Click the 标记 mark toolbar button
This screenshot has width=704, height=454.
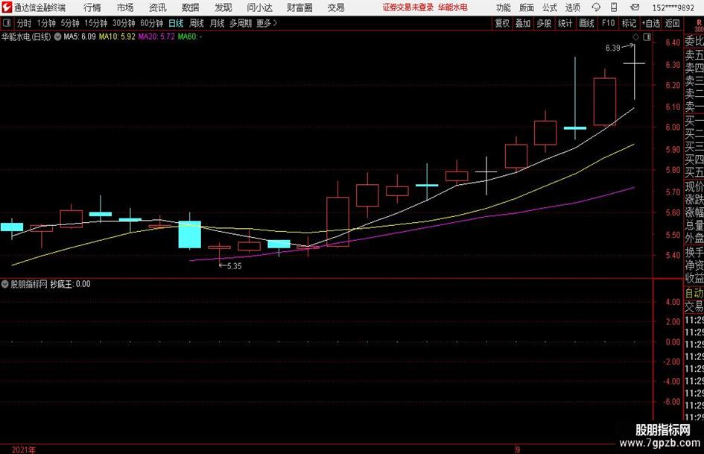tap(629, 23)
